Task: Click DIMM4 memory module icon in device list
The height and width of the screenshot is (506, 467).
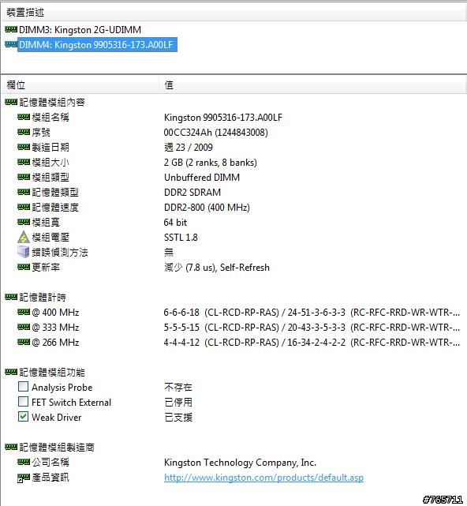Action: click(x=11, y=44)
